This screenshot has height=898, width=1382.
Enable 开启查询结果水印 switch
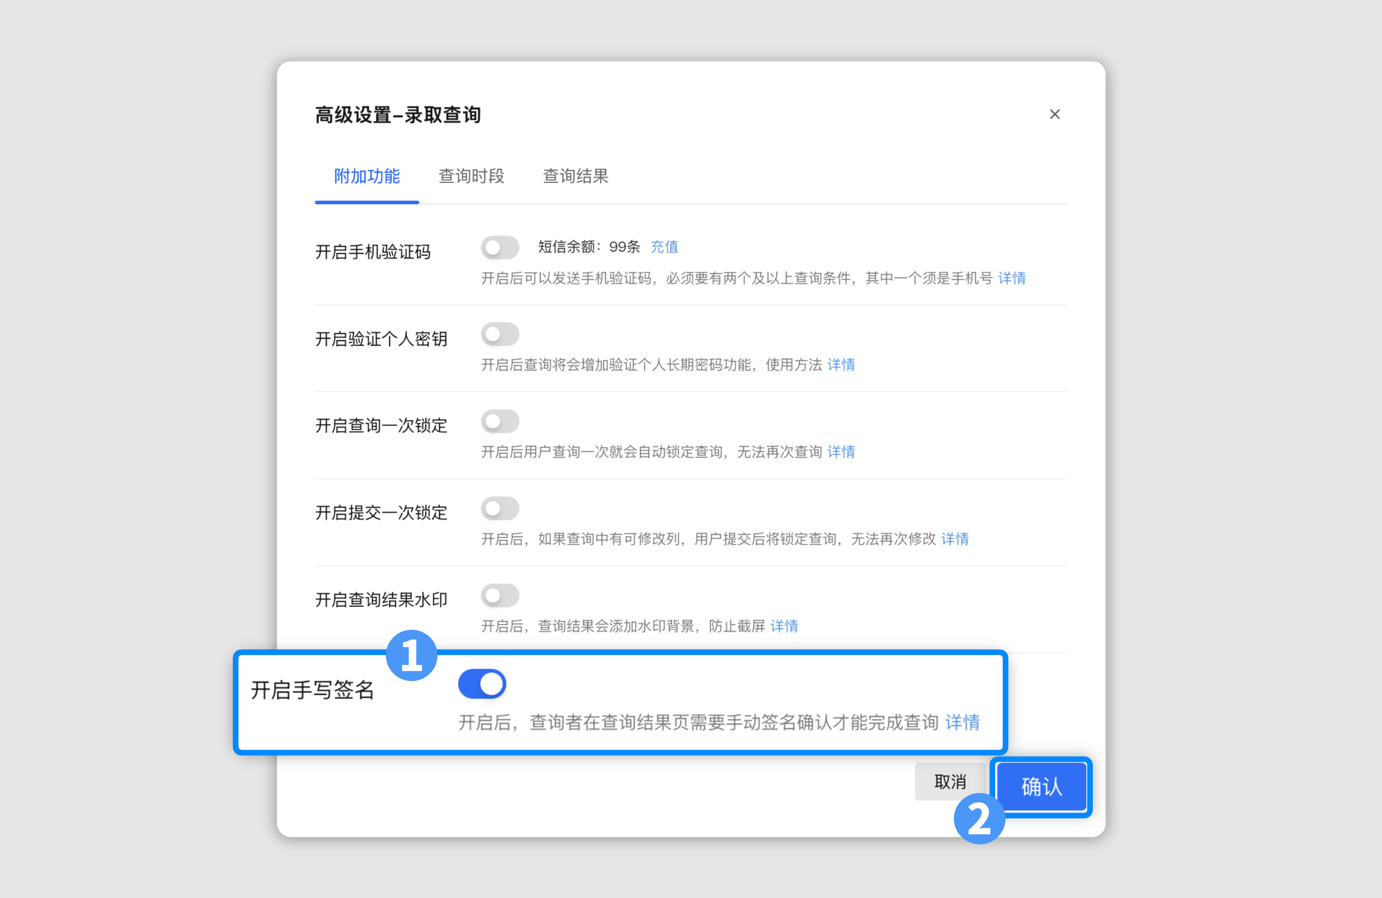pyautogui.click(x=499, y=595)
